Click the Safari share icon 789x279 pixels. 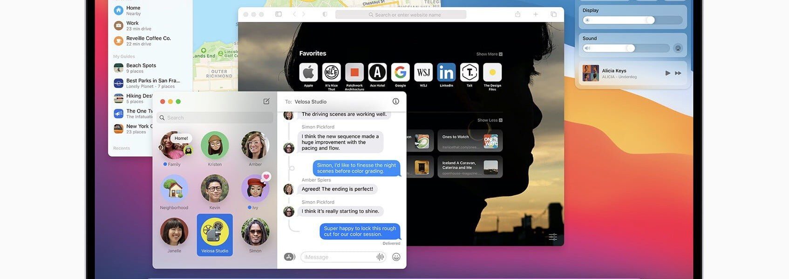pos(517,14)
